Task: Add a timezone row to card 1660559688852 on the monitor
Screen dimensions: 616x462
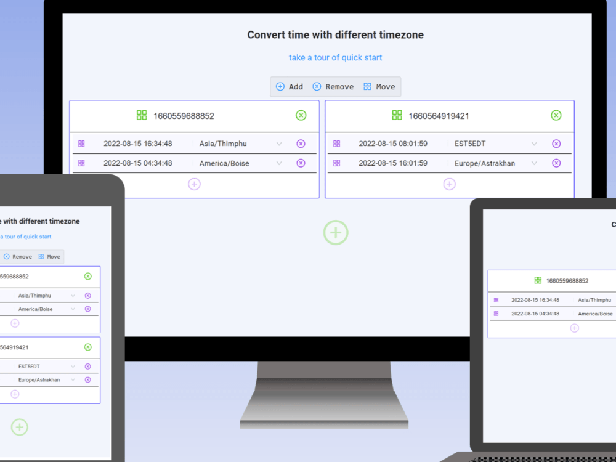Action: [x=194, y=184]
